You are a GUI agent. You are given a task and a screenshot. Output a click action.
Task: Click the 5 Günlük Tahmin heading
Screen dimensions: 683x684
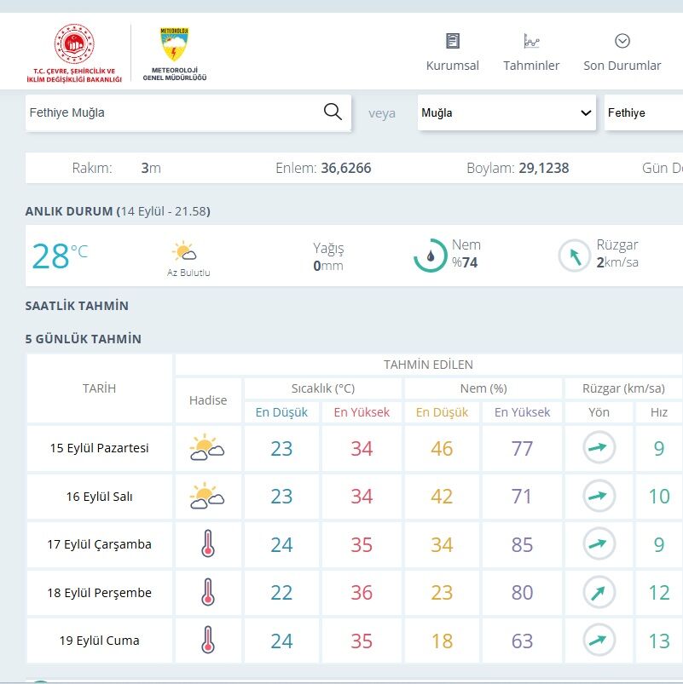pyautogui.click(x=84, y=339)
